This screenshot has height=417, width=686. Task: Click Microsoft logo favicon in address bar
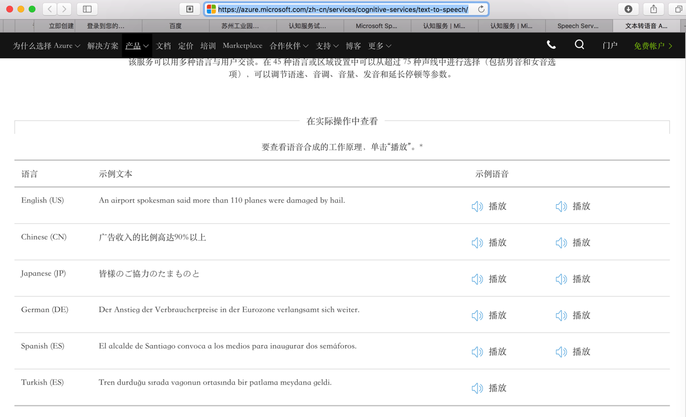pos(211,10)
